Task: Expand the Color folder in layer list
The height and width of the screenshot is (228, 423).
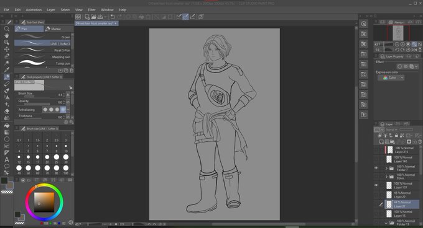Action: point(386,177)
